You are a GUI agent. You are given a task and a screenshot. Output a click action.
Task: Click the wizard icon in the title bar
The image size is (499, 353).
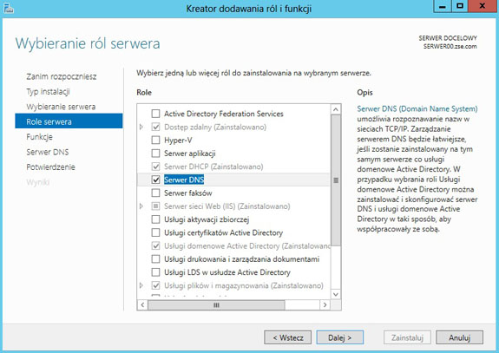click(9, 8)
